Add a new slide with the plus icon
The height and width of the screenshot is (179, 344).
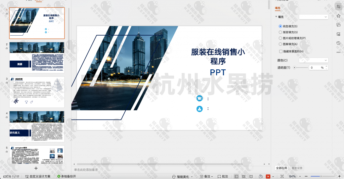click(36, 168)
